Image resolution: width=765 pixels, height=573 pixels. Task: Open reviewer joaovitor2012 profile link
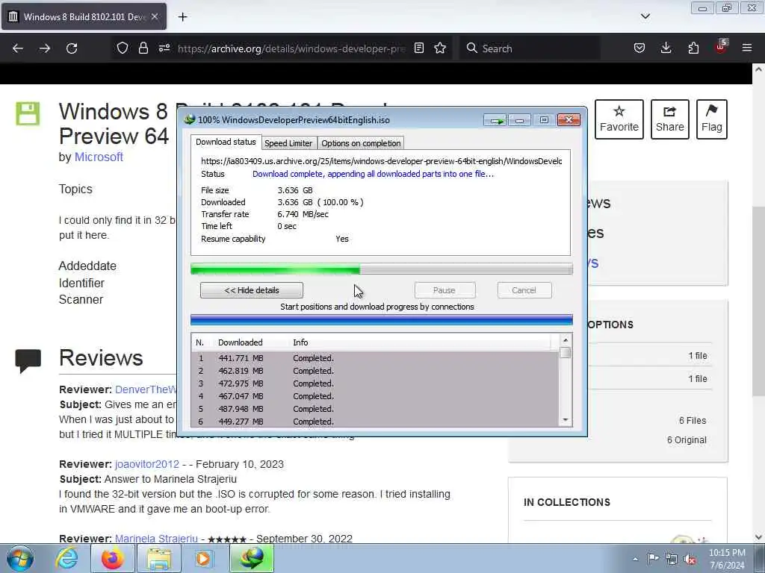147,464
